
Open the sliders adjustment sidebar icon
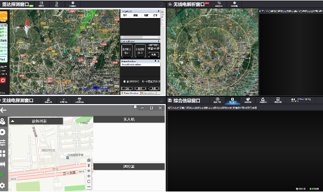tap(3, 143)
